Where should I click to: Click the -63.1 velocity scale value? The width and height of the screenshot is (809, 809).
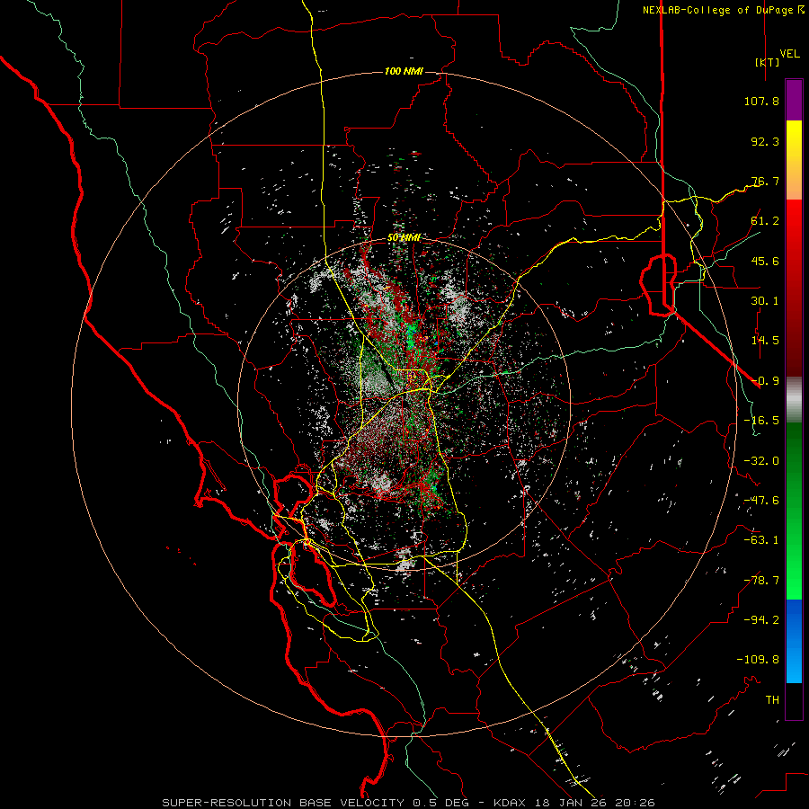click(761, 540)
